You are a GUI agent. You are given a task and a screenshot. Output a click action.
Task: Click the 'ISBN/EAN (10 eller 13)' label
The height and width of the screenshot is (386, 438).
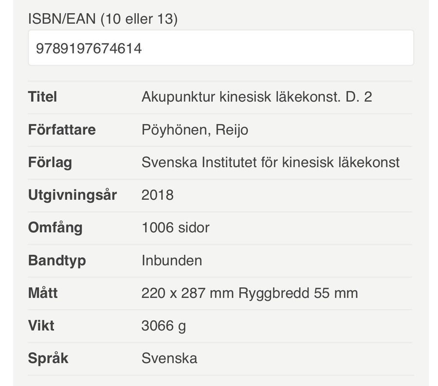point(103,19)
